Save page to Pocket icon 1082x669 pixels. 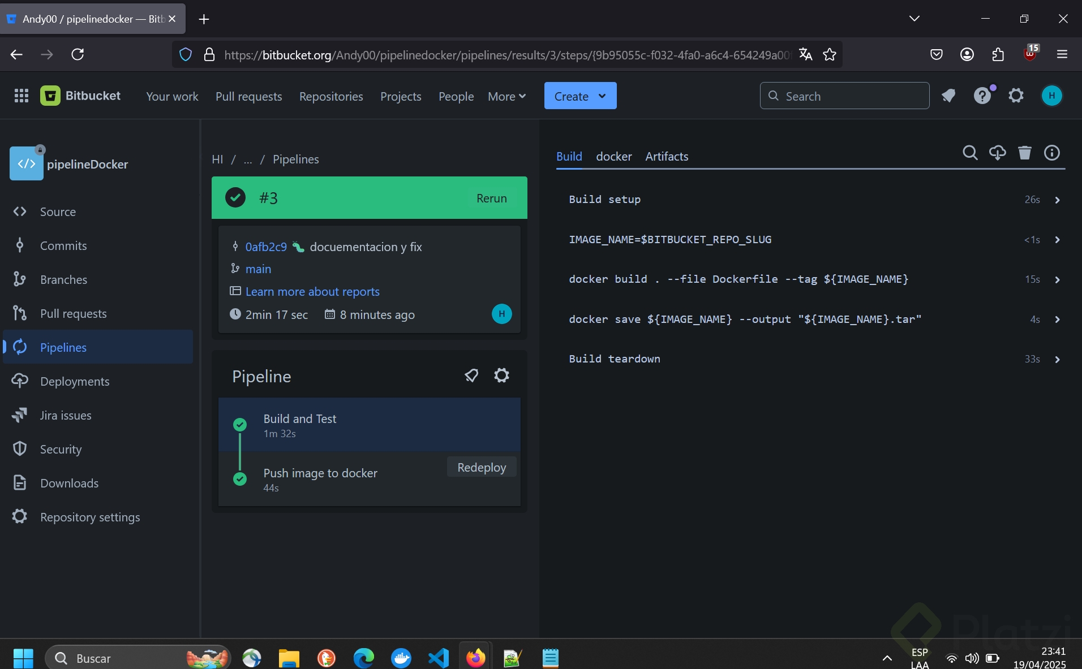point(937,54)
